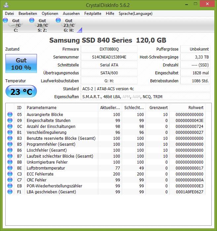Click raw value 00000000043E
The image size is (217, 231).
tap(190, 121)
